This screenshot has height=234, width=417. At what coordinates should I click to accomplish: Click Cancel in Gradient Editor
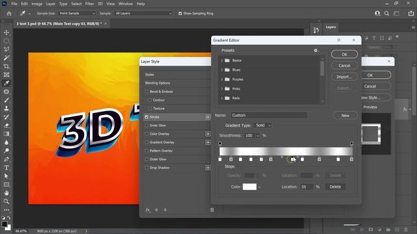coord(345,66)
